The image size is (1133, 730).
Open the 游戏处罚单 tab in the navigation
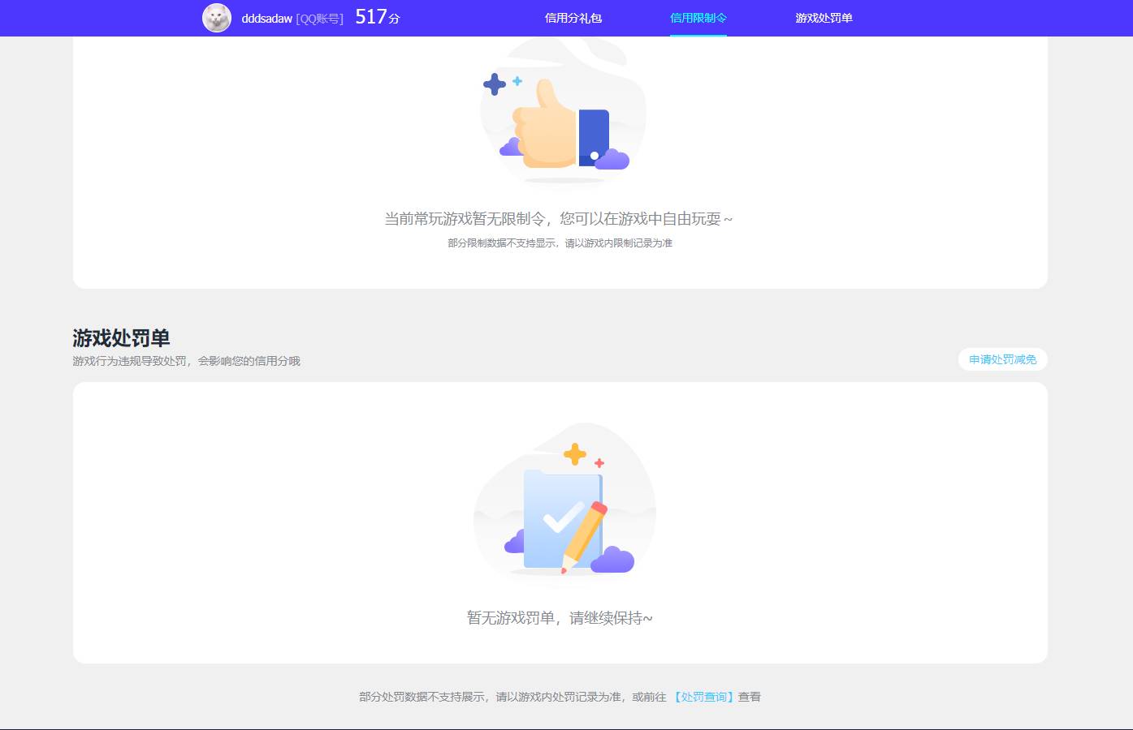pos(825,18)
